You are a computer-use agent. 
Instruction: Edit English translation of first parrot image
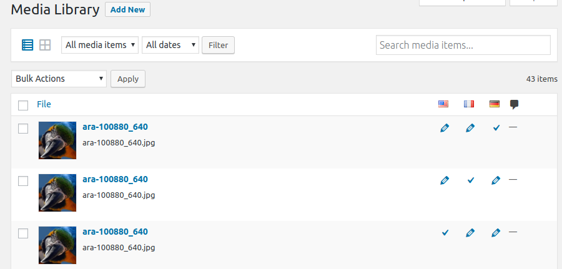point(445,128)
